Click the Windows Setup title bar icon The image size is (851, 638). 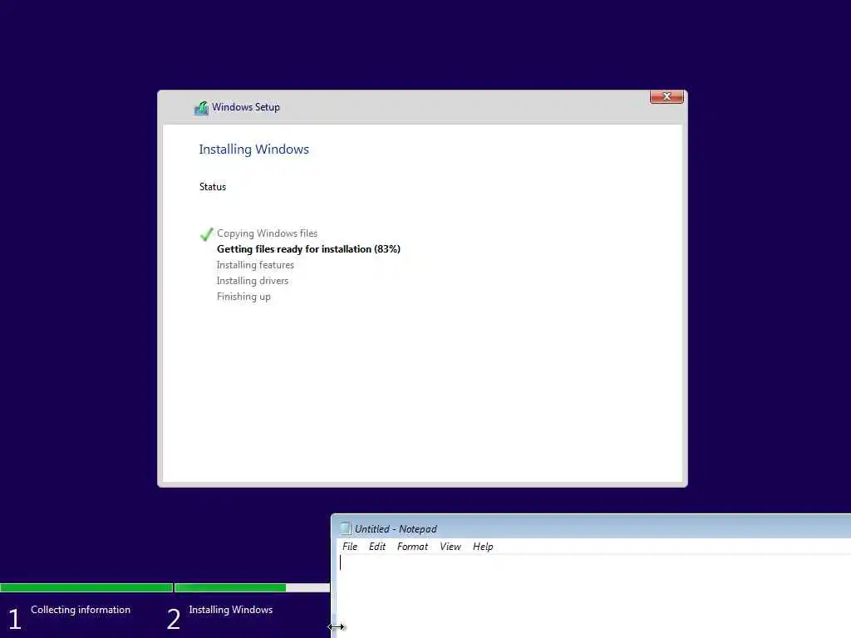(x=201, y=108)
